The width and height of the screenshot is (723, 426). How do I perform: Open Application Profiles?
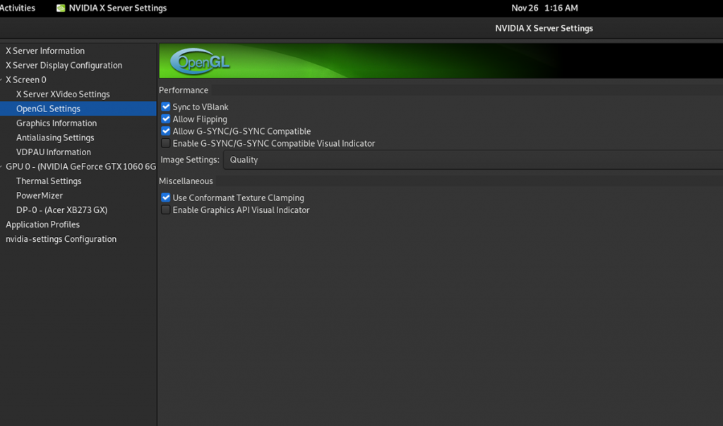point(43,224)
